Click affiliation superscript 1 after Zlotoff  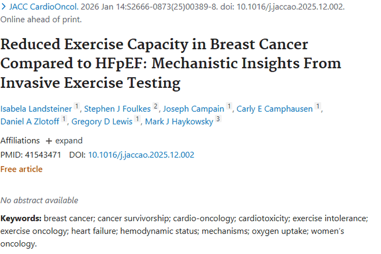click(64, 120)
